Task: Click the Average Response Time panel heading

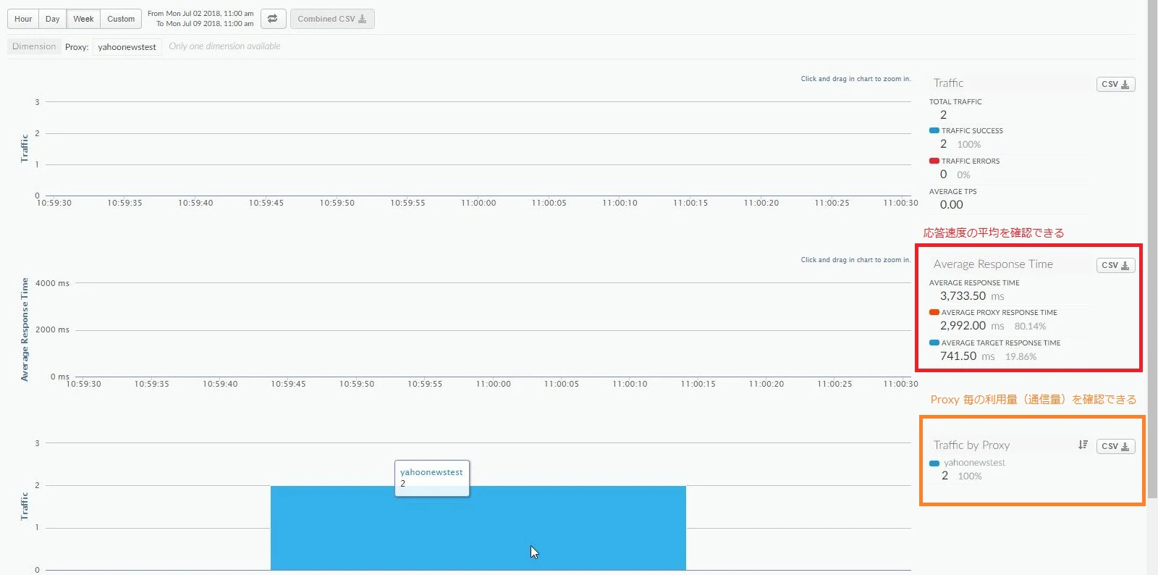Action: [x=993, y=264]
